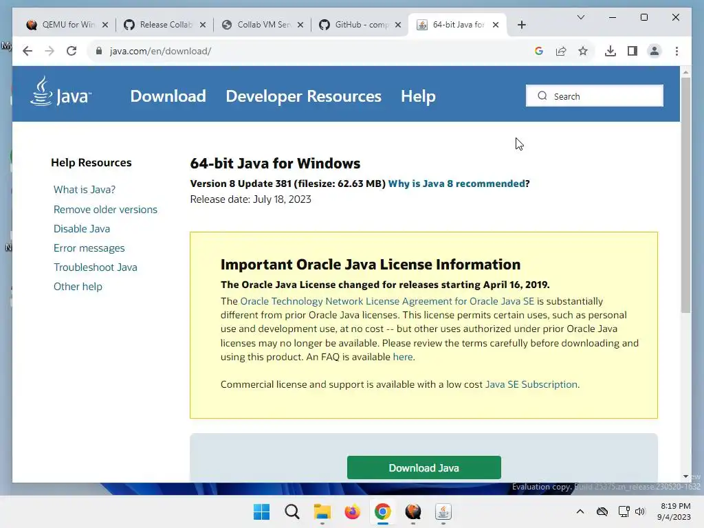
Task: Click the magnifier icon in Search box
Action: (x=542, y=96)
